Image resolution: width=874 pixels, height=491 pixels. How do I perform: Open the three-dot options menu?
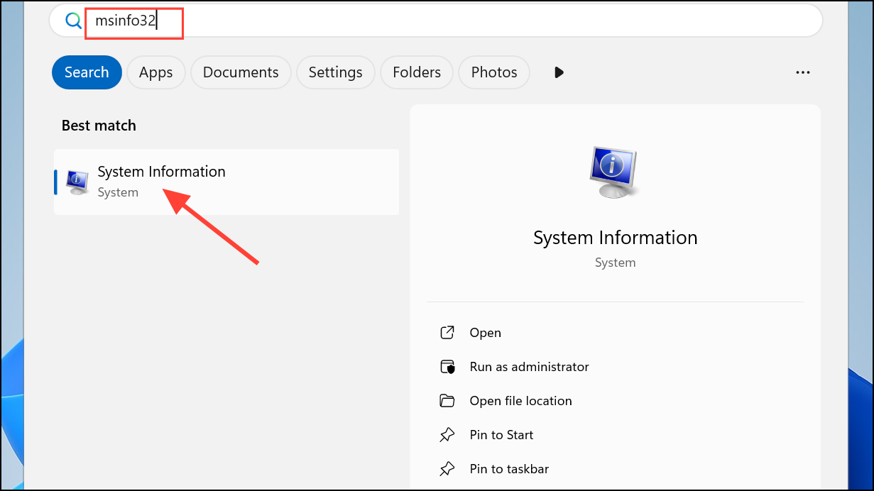tap(803, 72)
